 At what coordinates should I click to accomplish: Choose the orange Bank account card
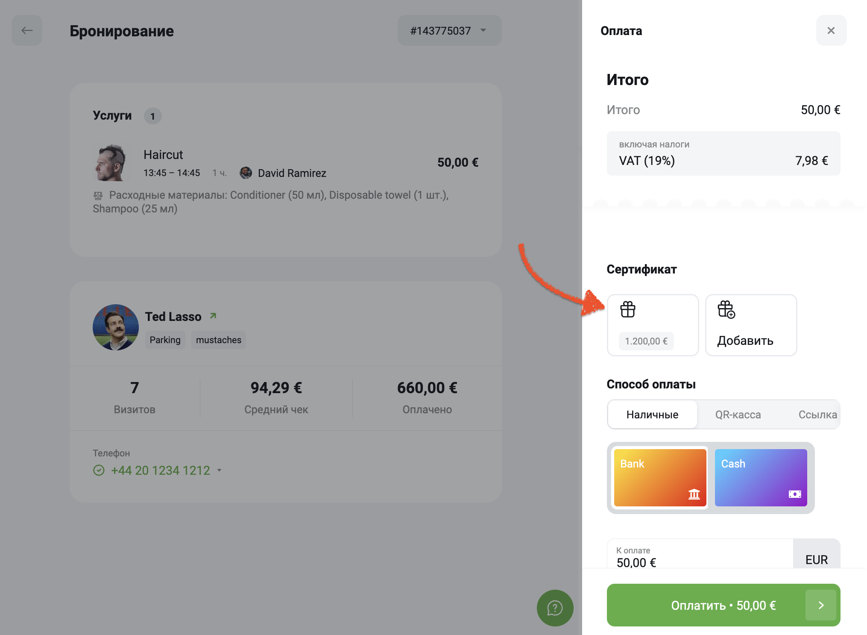tap(660, 477)
